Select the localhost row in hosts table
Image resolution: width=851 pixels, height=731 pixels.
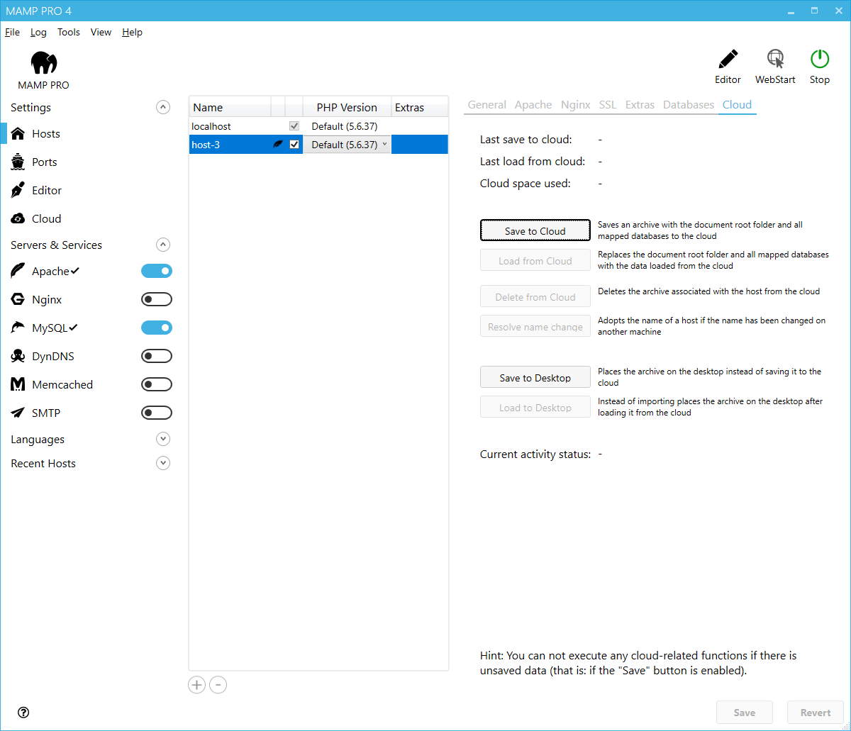[x=318, y=126]
